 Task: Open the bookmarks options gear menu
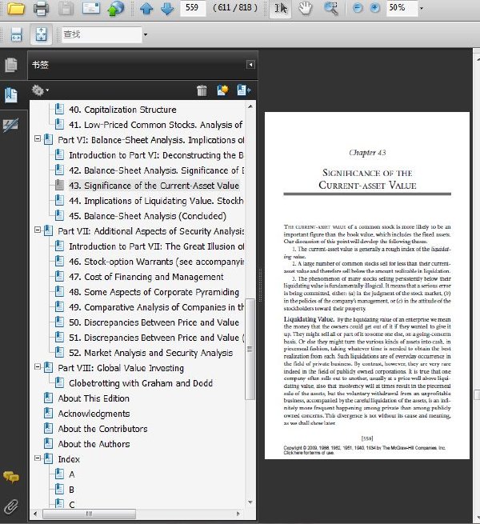pos(40,90)
